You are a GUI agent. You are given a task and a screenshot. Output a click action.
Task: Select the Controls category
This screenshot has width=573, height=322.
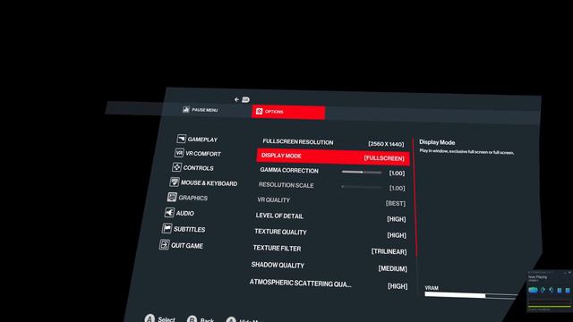[192, 167]
